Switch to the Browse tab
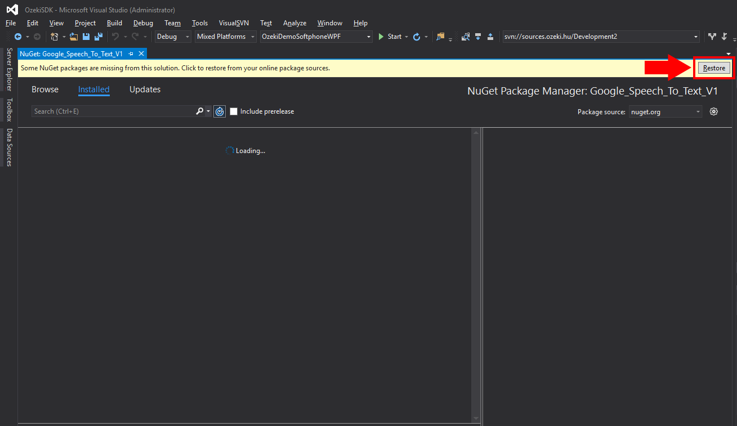This screenshot has height=426, width=737. click(x=45, y=89)
